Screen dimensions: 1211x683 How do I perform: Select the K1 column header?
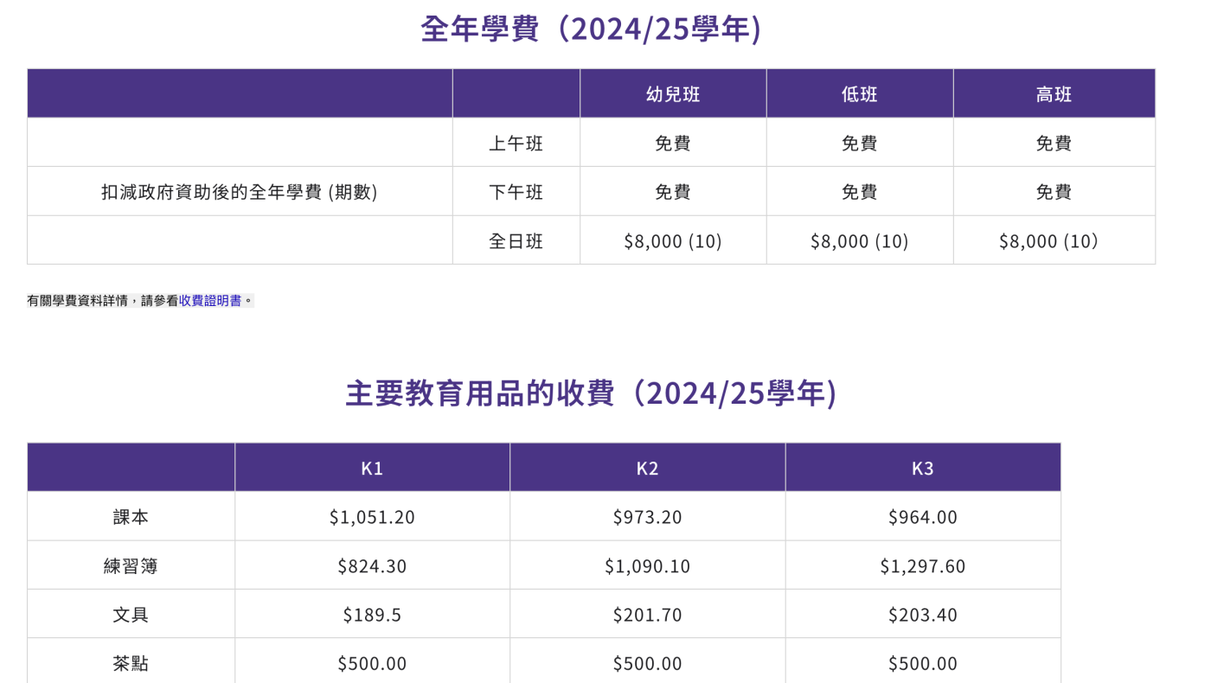(372, 469)
